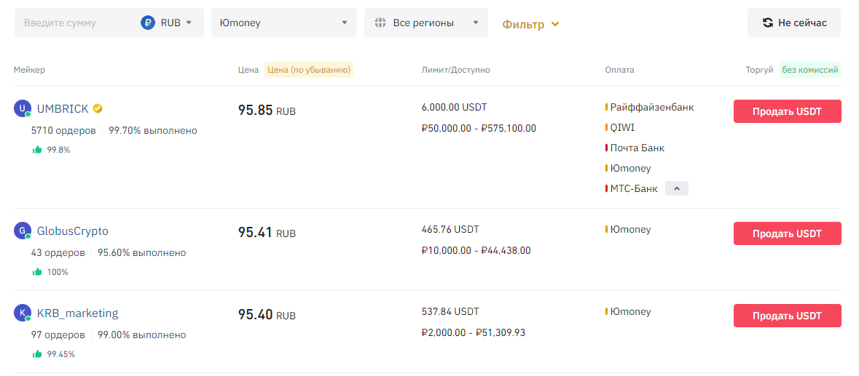Click '465.76 USDT' available amount

450,229
